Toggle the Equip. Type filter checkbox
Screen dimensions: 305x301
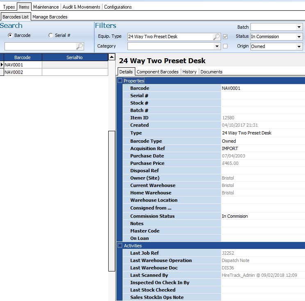tap(225, 37)
